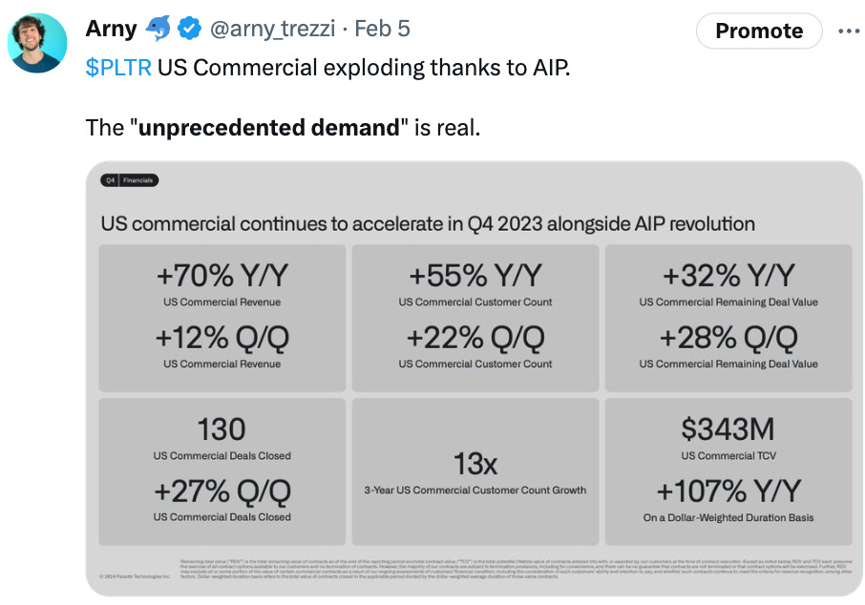The image size is (865, 605).
Task: Click the +107% Y/Y dollar-weighted figure
Action: 728,490
